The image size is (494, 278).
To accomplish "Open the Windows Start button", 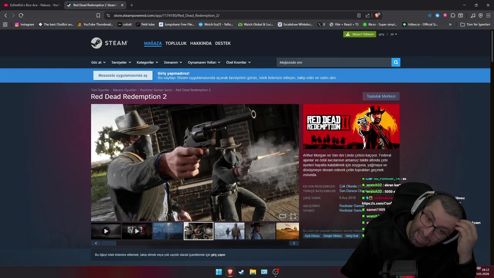I will pyautogui.click(x=219, y=272).
